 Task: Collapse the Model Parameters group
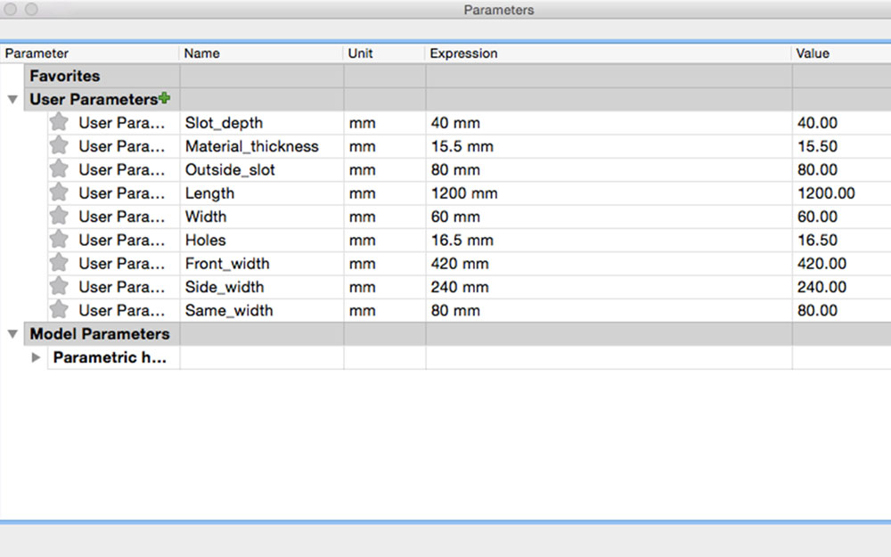pyautogui.click(x=12, y=334)
